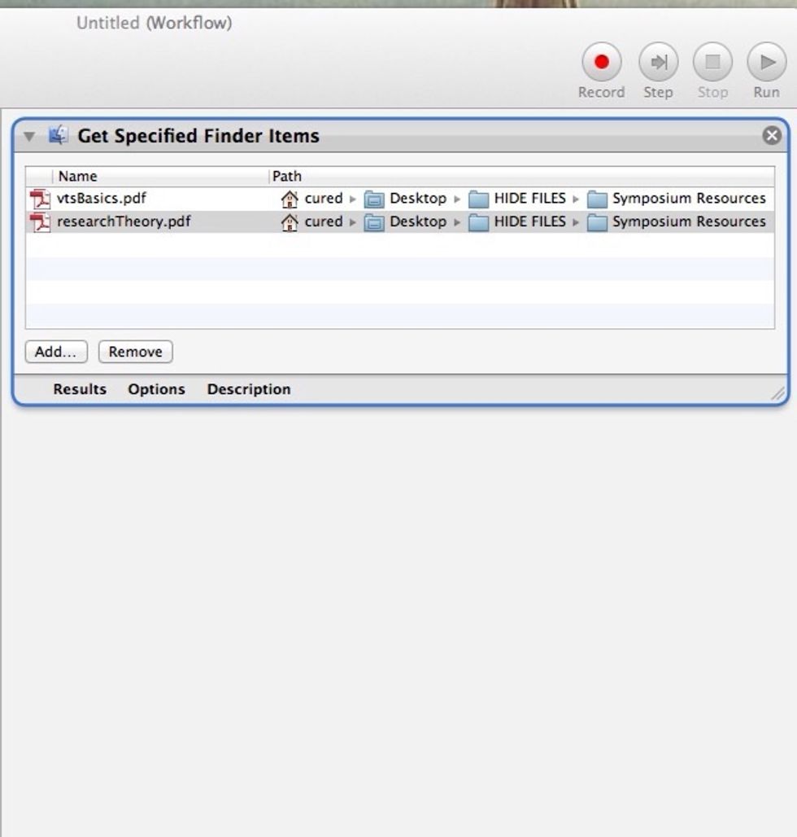Click Symposium Resources folder icon in vtsBasics.pdf row
This screenshot has height=837, width=797.
tap(597, 199)
